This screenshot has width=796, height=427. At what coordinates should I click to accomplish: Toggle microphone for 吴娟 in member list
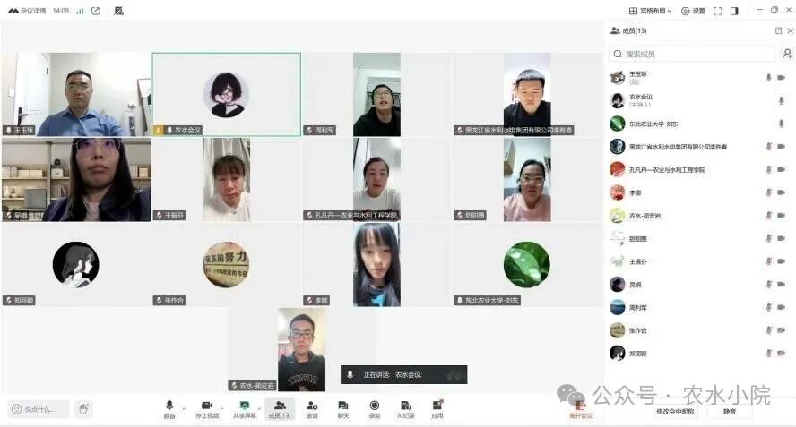768,285
